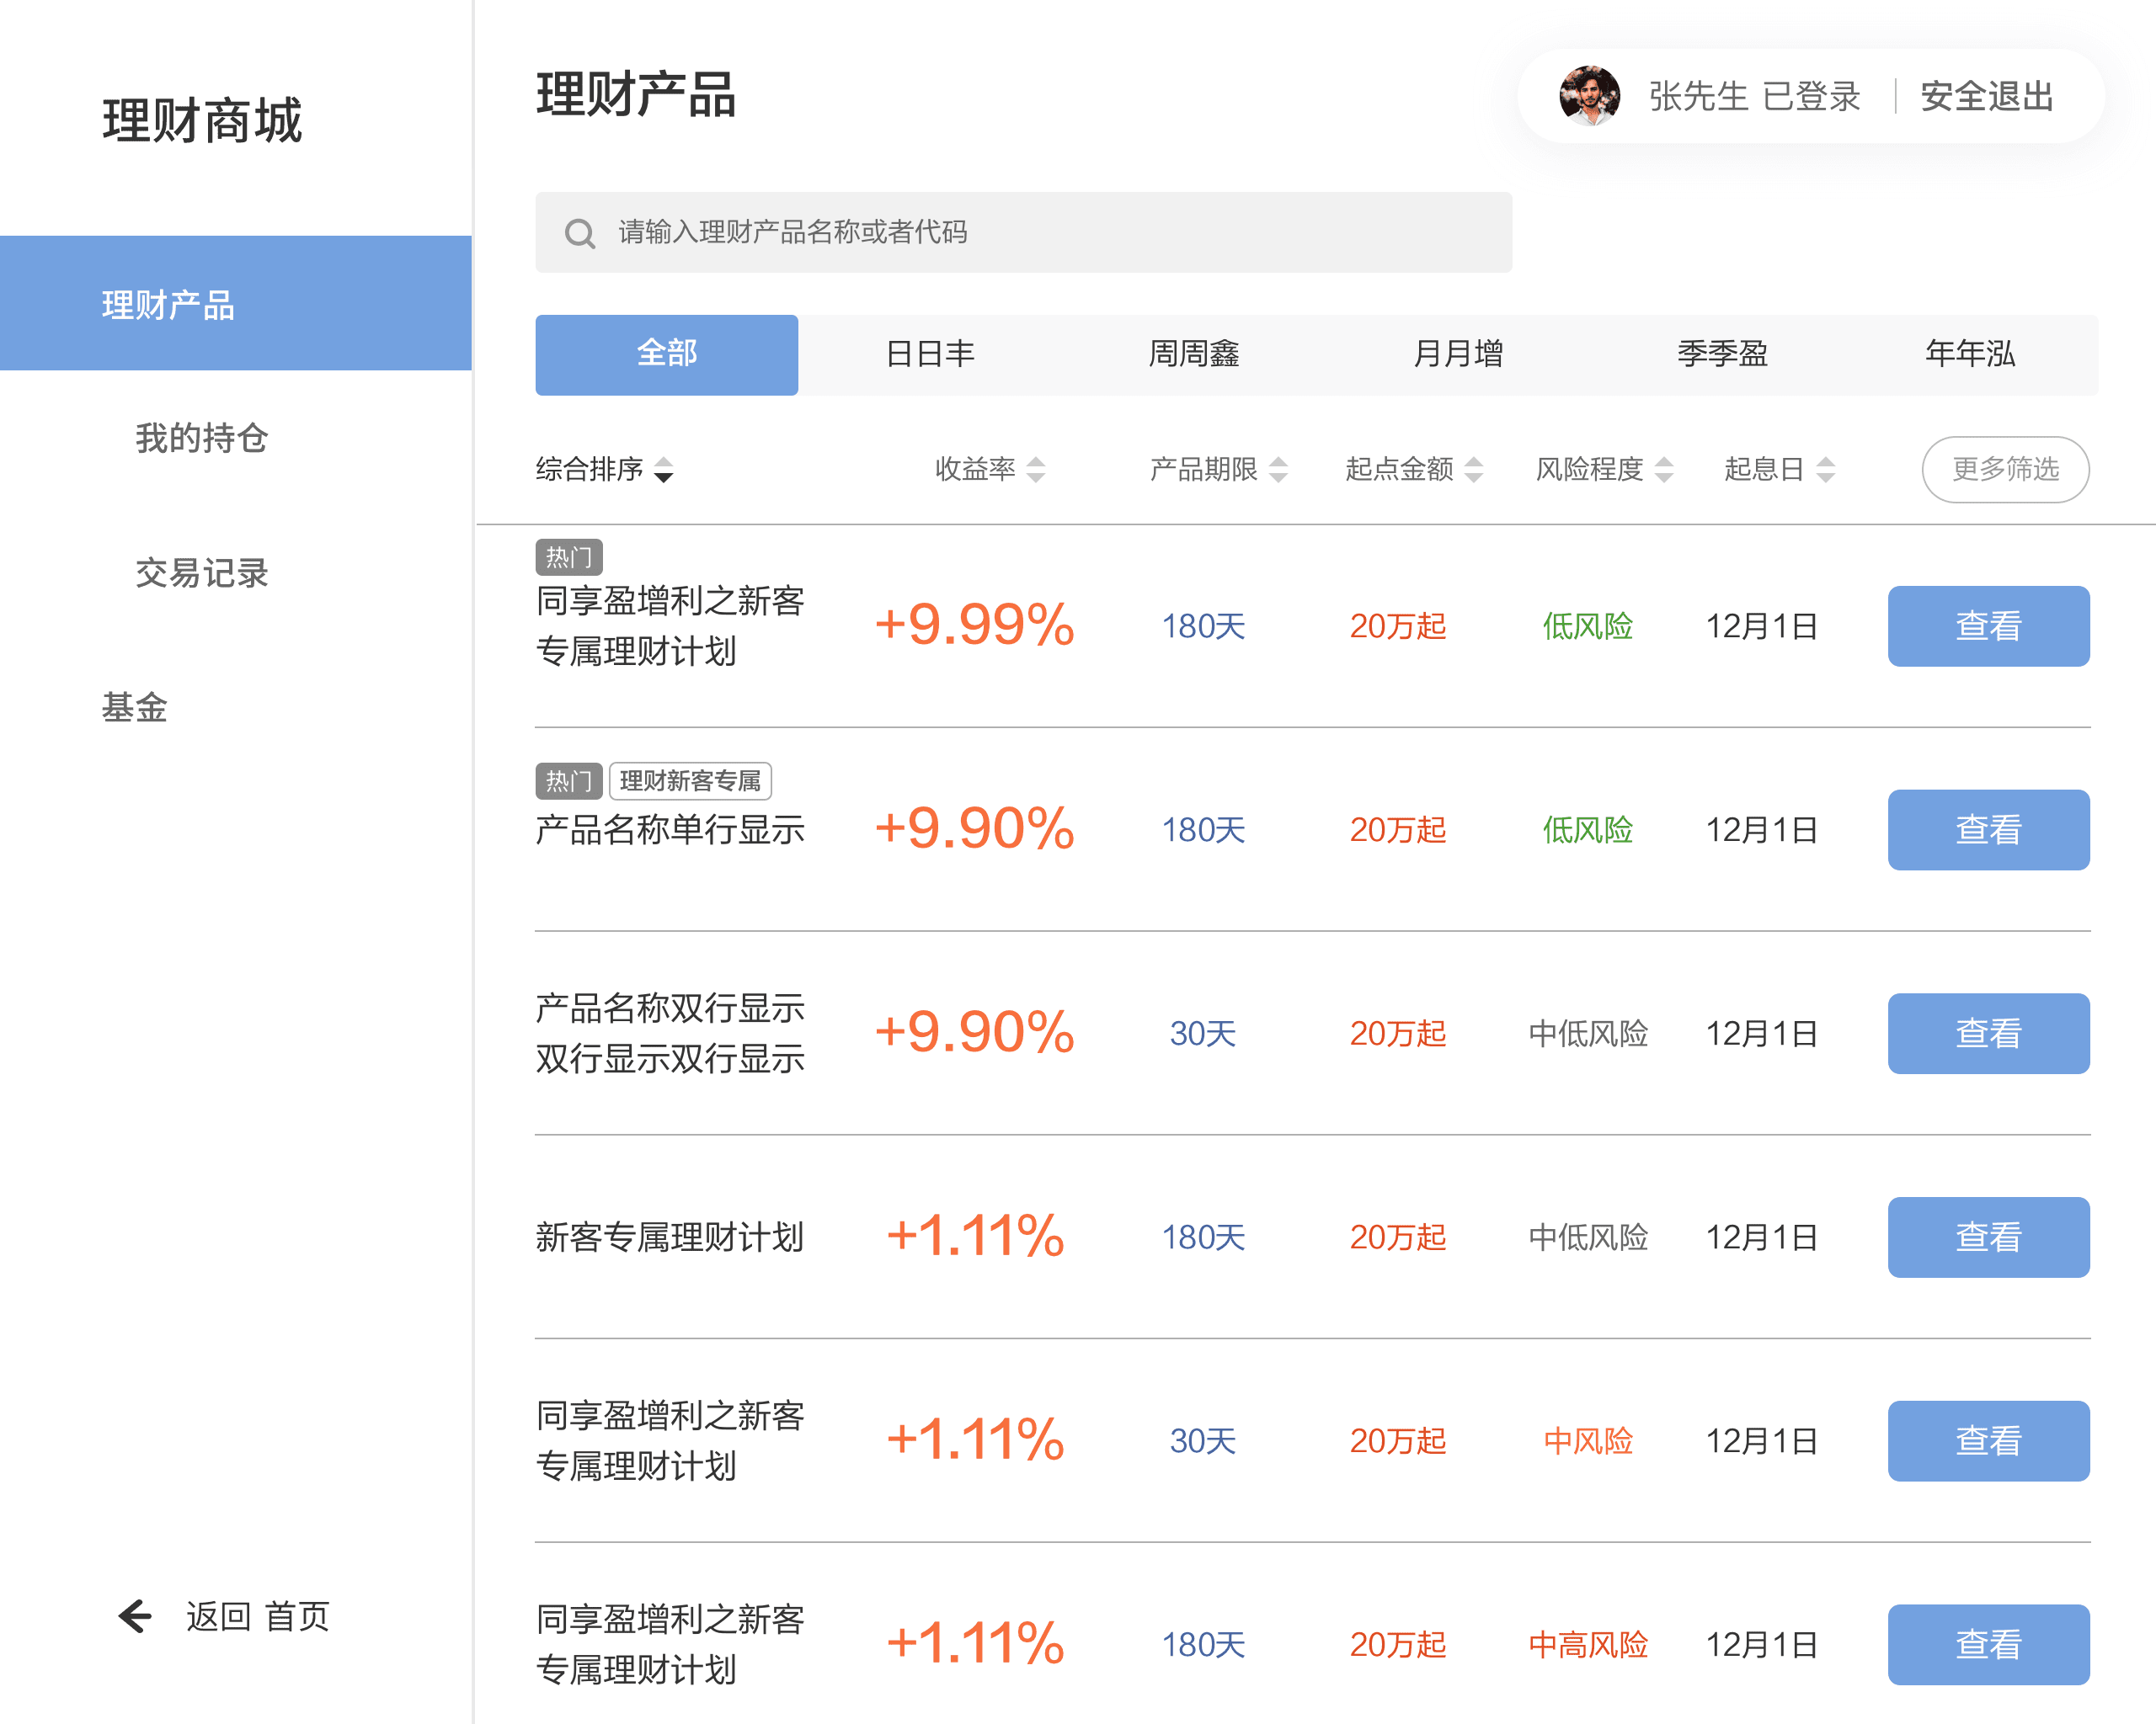Click 查看 for the +9.99% product
2156x1724 pixels.
click(1987, 625)
